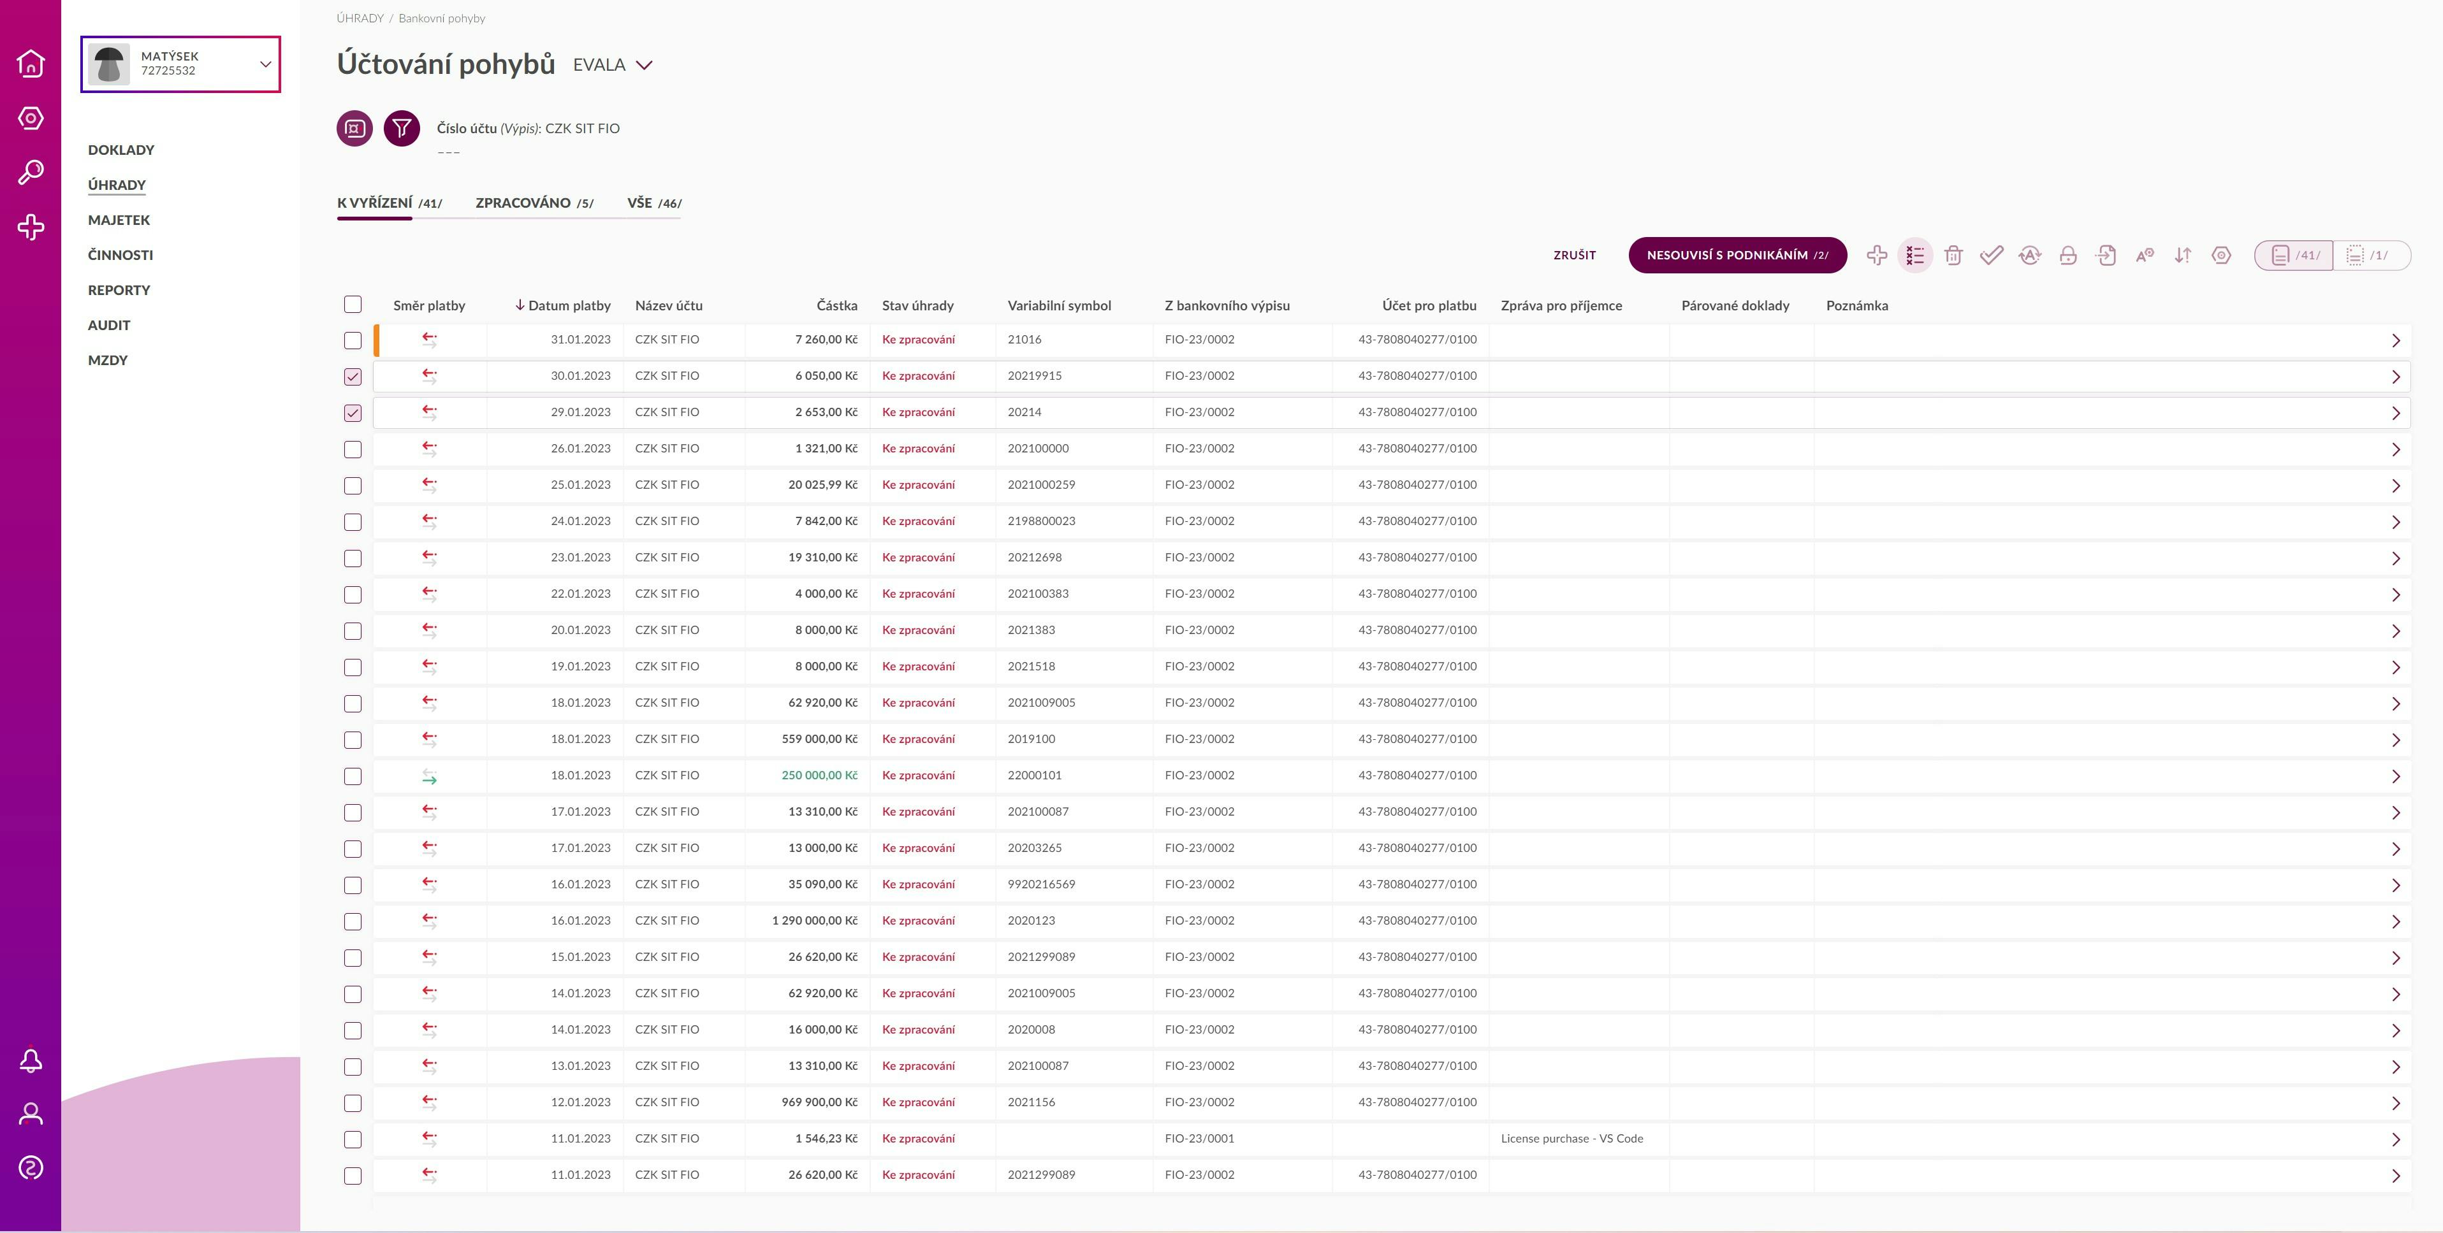Switch to the ZPRACOVÁNO /5/ tab

click(x=534, y=203)
